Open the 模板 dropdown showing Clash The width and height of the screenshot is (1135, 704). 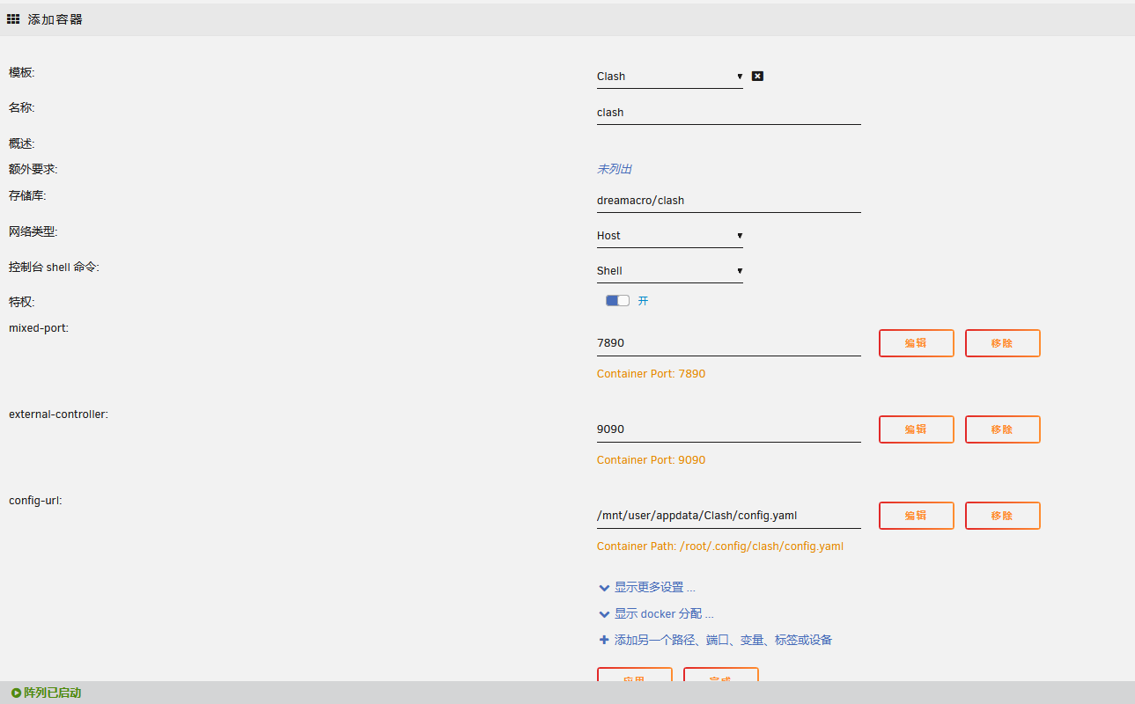(669, 77)
